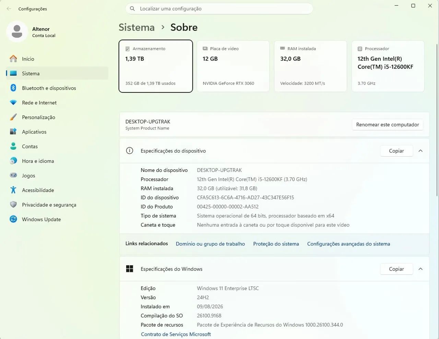Click the Rede e Internet Wi-Fi icon
Image resolution: width=439 pixels, height=339 pixels.
tap(13, 103)
